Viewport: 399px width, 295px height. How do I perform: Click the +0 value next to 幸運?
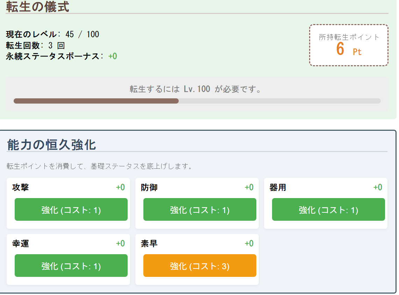pyautogui.click(x=120, y=243)
